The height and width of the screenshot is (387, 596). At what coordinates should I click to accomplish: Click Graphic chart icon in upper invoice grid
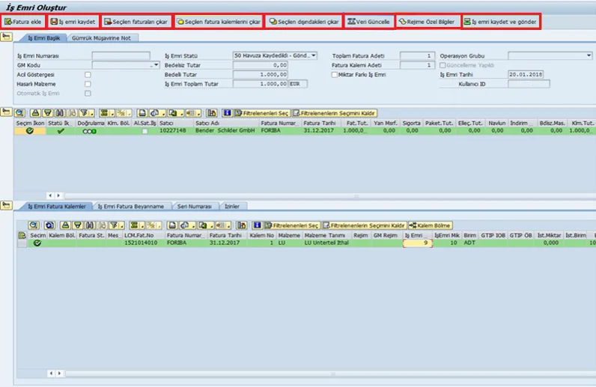212,113
